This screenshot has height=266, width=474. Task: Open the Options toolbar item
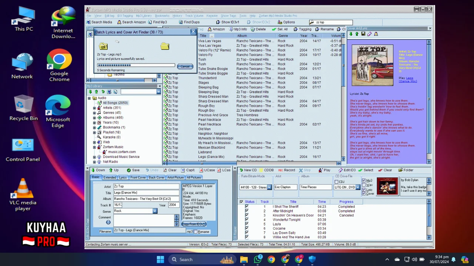click(x=286, y=22)
